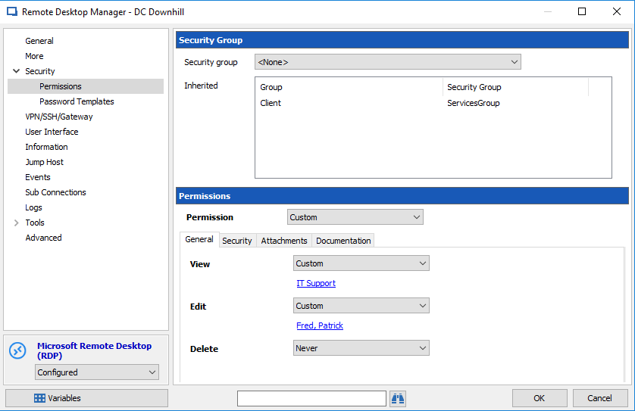Screen dimensions: 635x411
Task: Click the search text field
Action: click(311, 398)
